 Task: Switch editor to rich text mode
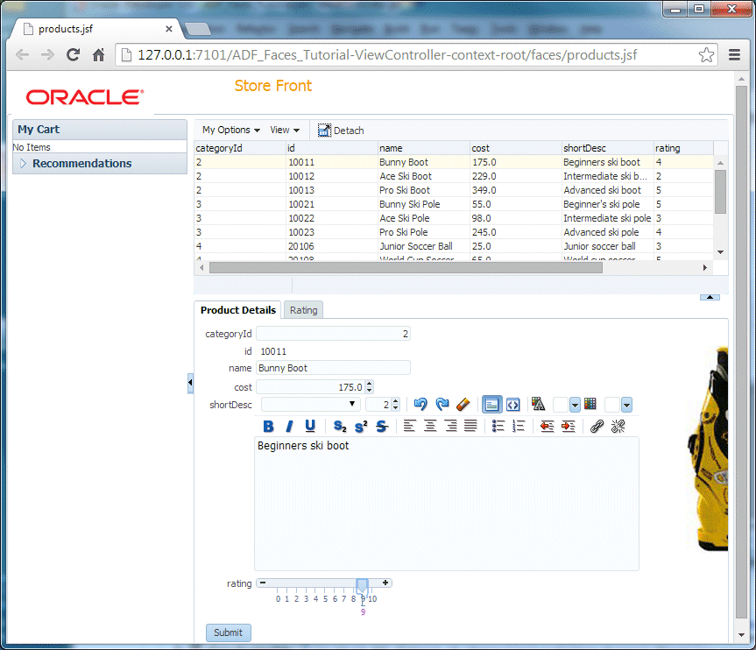(491, 404)
